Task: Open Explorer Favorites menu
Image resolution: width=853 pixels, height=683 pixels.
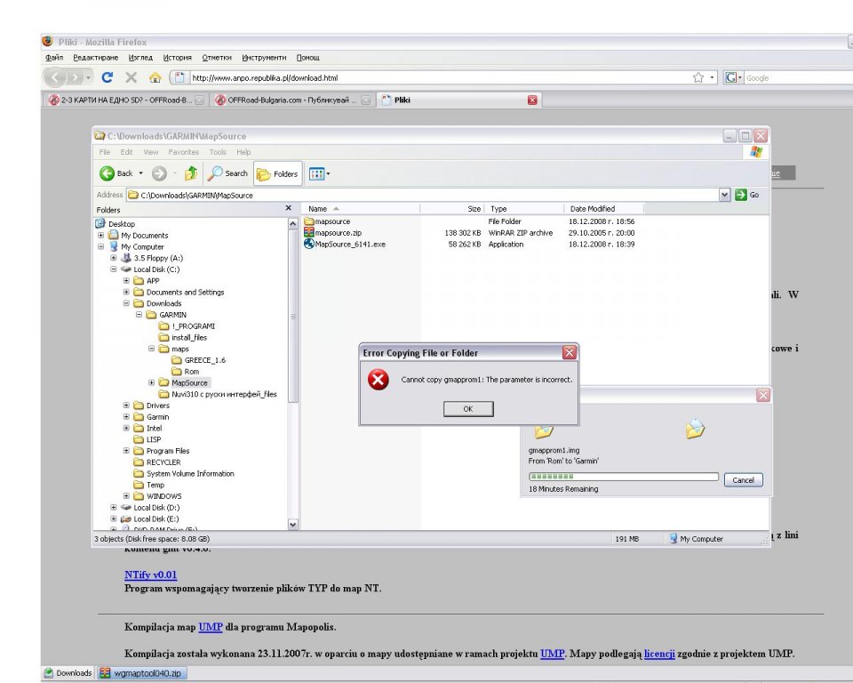Action: pos(183,152)
